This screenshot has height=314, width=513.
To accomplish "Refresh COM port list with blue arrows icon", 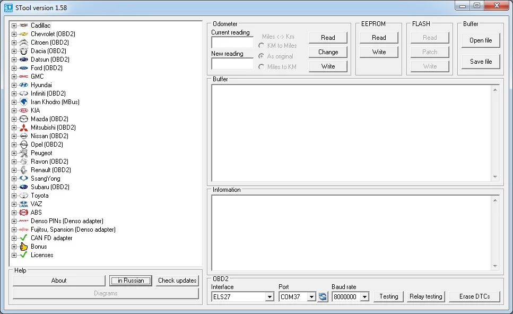I will [323, 296].
